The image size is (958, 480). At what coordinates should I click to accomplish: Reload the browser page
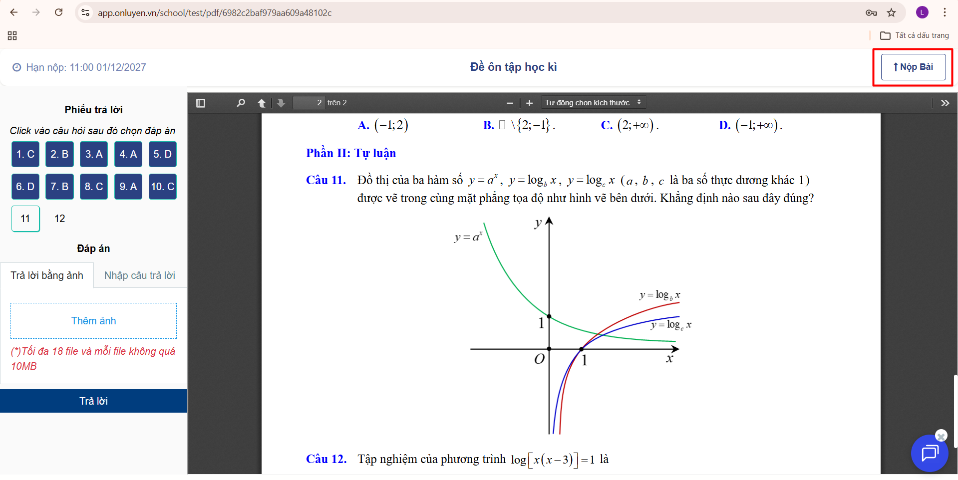pyautogui.click(x=59, y=13)
